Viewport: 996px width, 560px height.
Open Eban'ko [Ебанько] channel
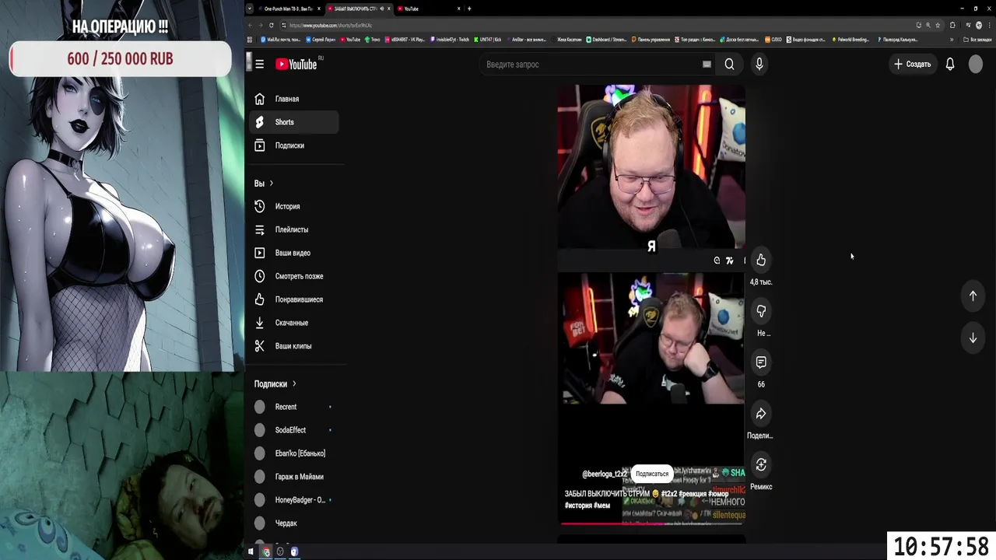click(293, 453)
